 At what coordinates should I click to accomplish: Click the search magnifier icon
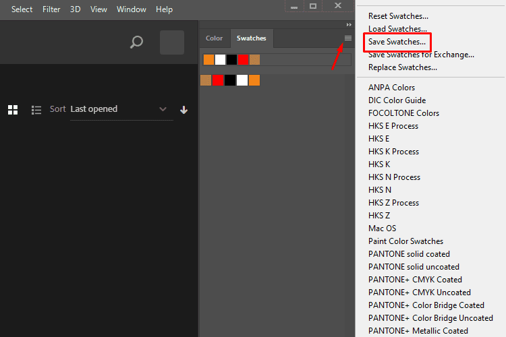tap(136, 42)
